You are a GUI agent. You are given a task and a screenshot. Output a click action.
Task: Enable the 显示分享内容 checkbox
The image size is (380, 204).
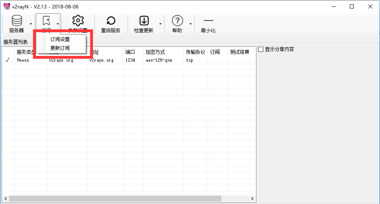pos(260,49)
